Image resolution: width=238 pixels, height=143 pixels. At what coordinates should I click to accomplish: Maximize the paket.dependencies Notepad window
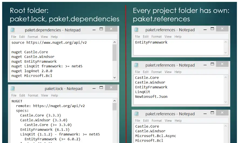[x=101, y=29]
